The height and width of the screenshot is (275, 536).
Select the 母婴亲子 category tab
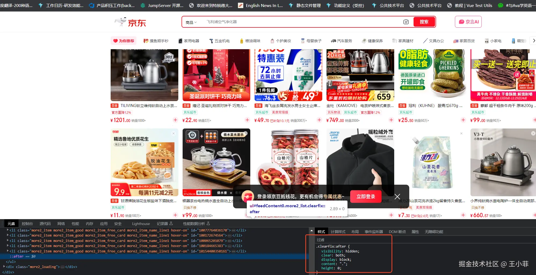311,41
